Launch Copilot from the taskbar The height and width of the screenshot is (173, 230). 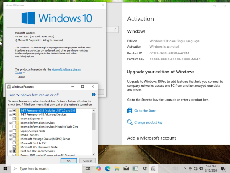pos(98,168)
